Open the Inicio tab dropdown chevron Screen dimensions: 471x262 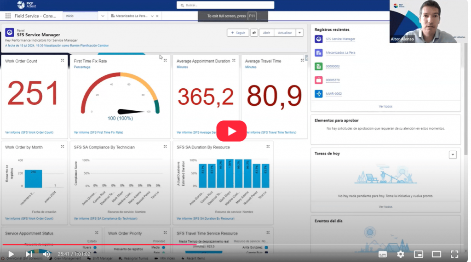(x=103, y=16)
